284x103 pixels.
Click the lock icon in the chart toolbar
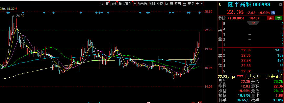[184, 4]
